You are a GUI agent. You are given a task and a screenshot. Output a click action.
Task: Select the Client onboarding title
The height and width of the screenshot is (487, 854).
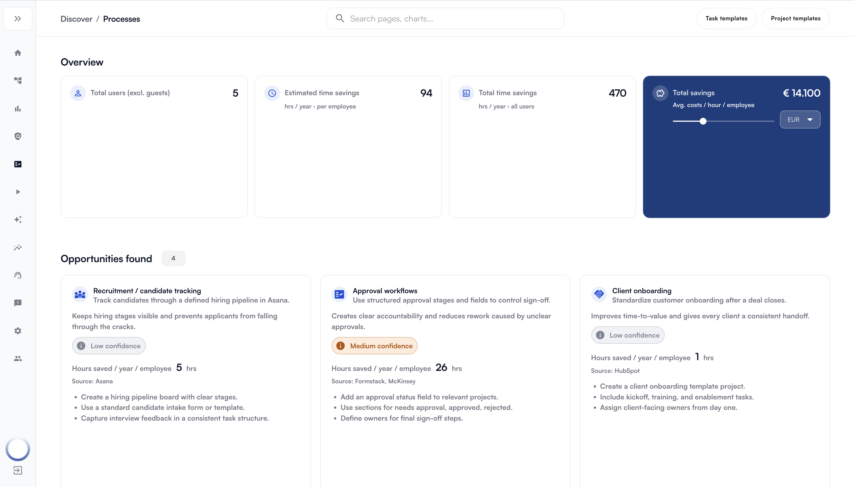coord(641,291)
